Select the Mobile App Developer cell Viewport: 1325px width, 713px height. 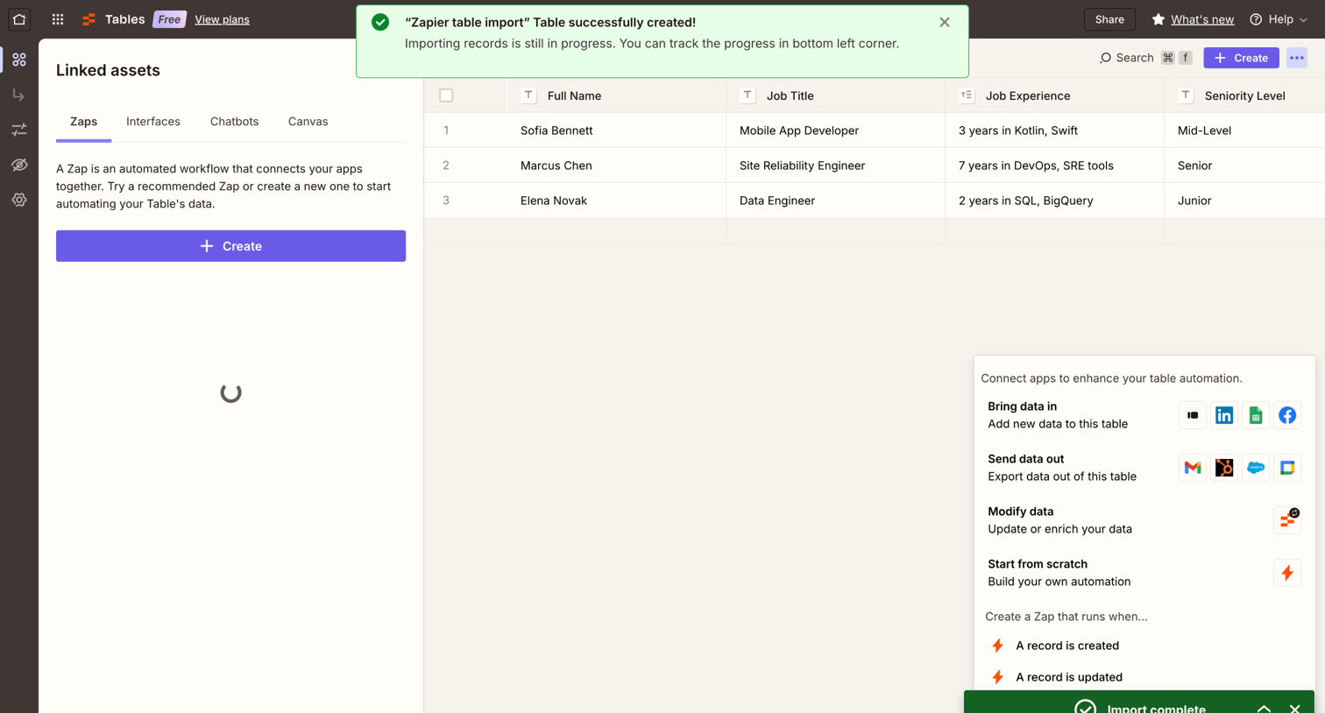coord(835,131)
